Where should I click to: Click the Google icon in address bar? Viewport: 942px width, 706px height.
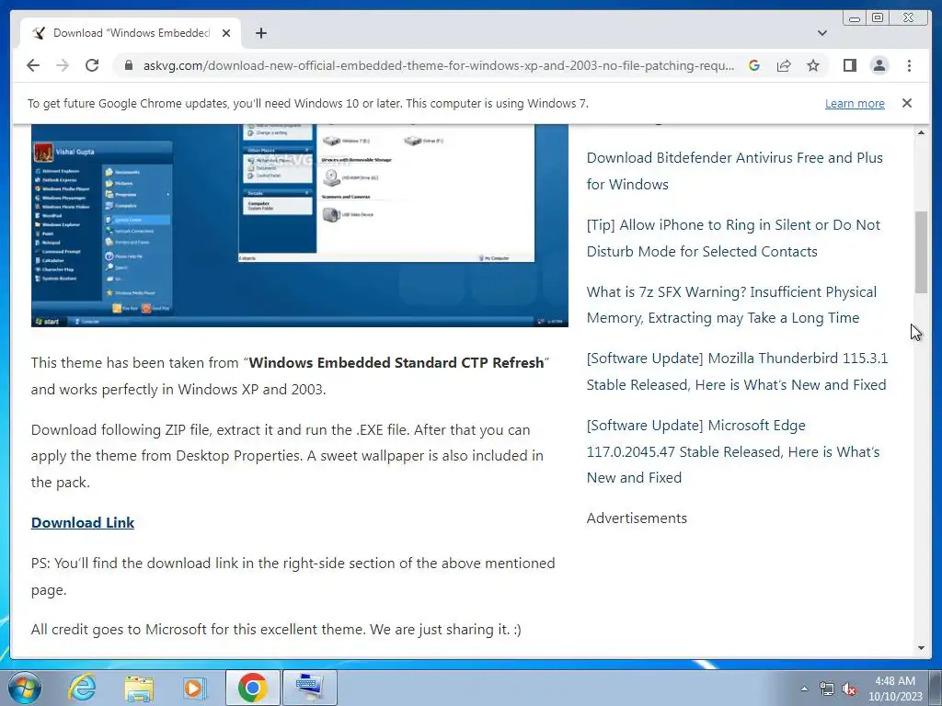754,65
